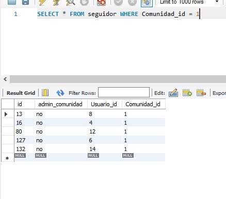Image resolution: width=226 pixels, height=199 pixels.
Task: Click the id column header
Action: tap(24, 104)
